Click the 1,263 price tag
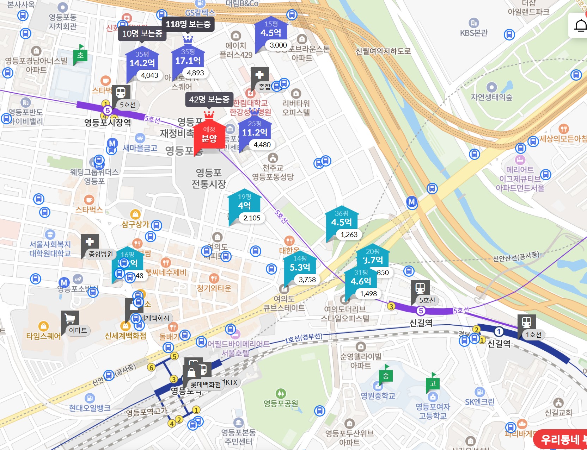Image resolution: width=587 pixels, height=450 pixels. point(349,235)
